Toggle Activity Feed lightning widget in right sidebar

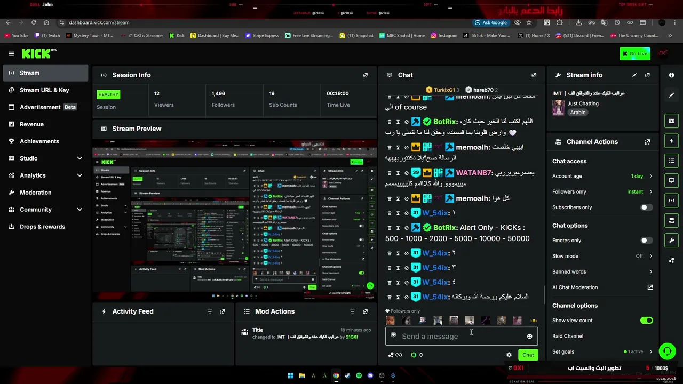pos(671,141)
